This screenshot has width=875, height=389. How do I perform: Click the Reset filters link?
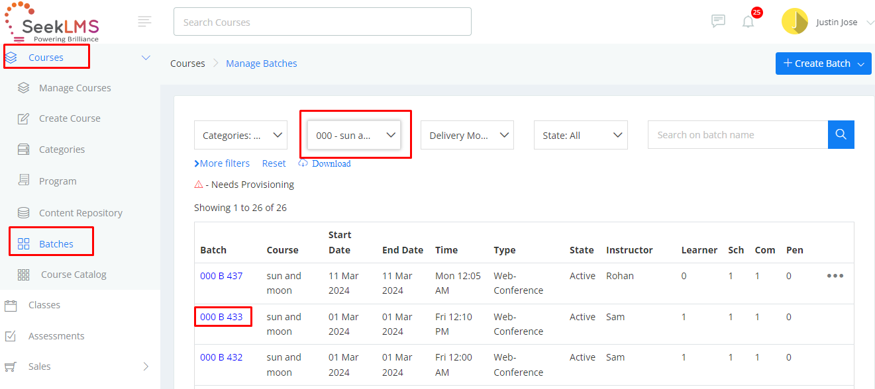click(x=274, y=163)
